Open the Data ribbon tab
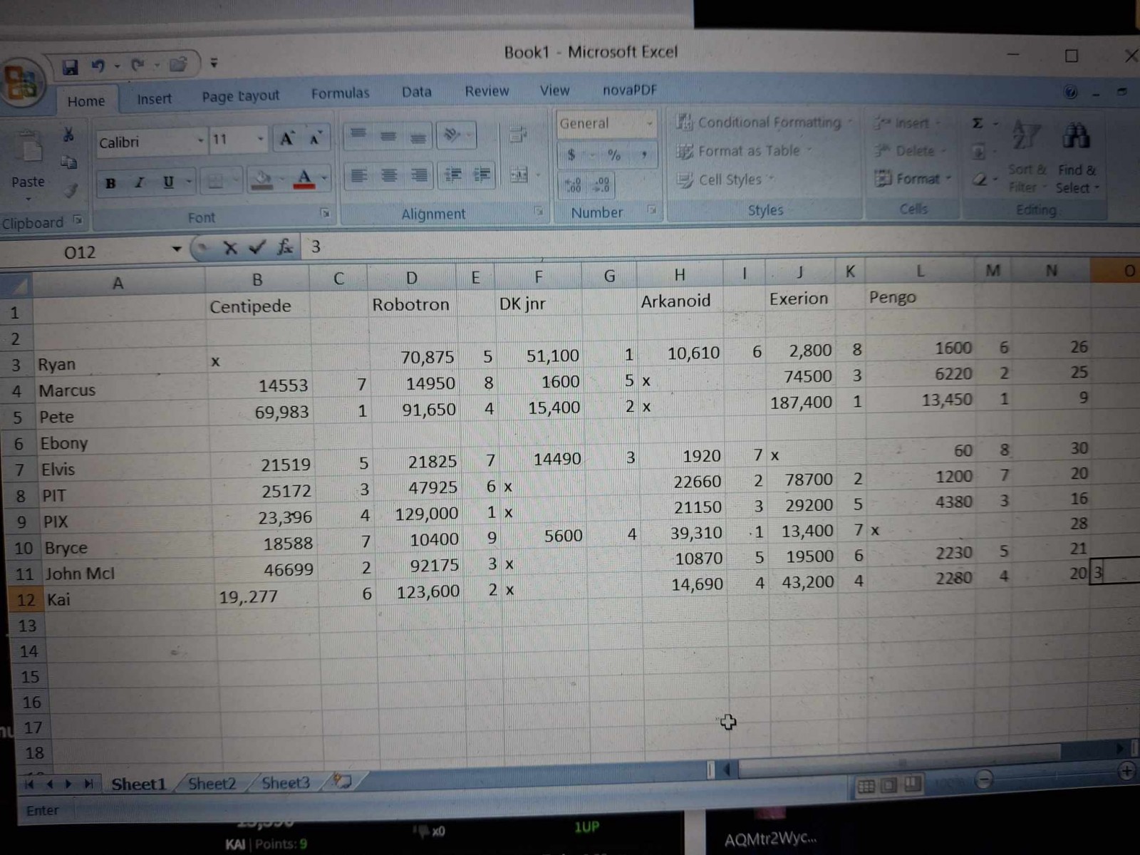 (x=416, y=92)
